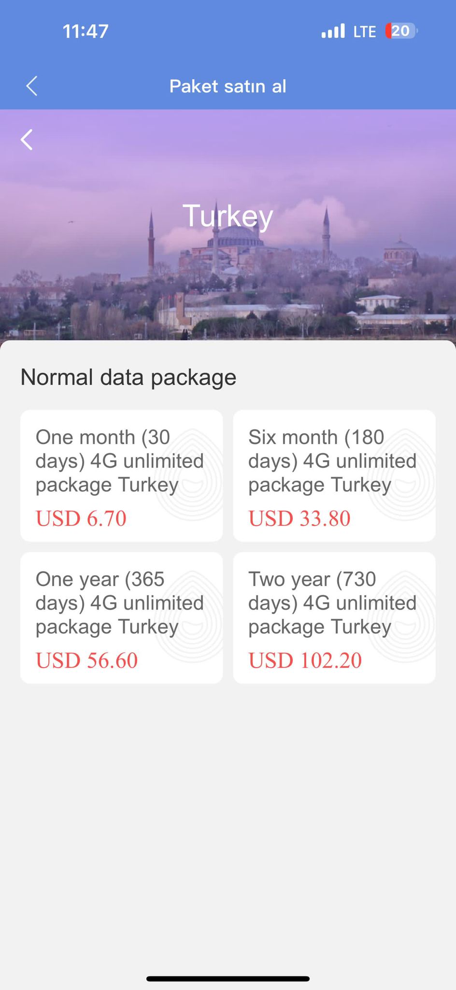Tap the USD 33.80 price
This screenshot has height=990, width=456.
[299, 519]
